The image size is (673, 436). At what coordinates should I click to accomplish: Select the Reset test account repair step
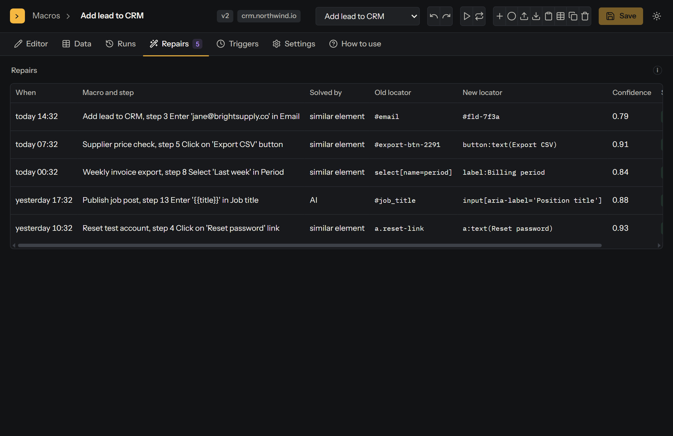181,228
